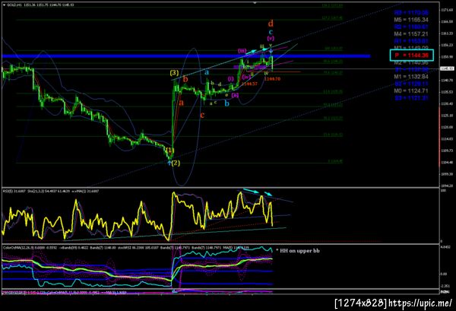The height and width of the screenshot is (311, 456).
Task: Click the M5 = 1165.34 level label
Action: [x=411, y=20]
